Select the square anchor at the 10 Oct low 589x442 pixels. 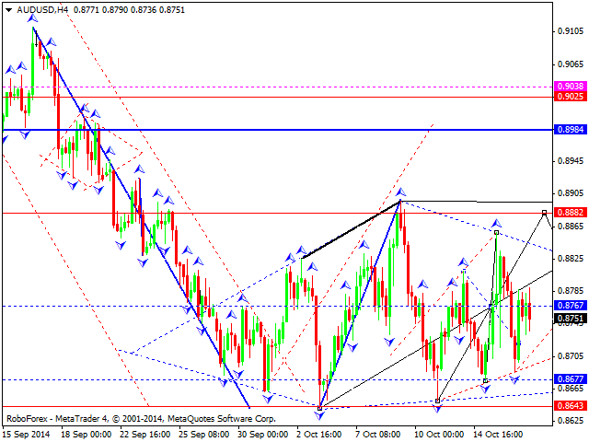(437, 401)
